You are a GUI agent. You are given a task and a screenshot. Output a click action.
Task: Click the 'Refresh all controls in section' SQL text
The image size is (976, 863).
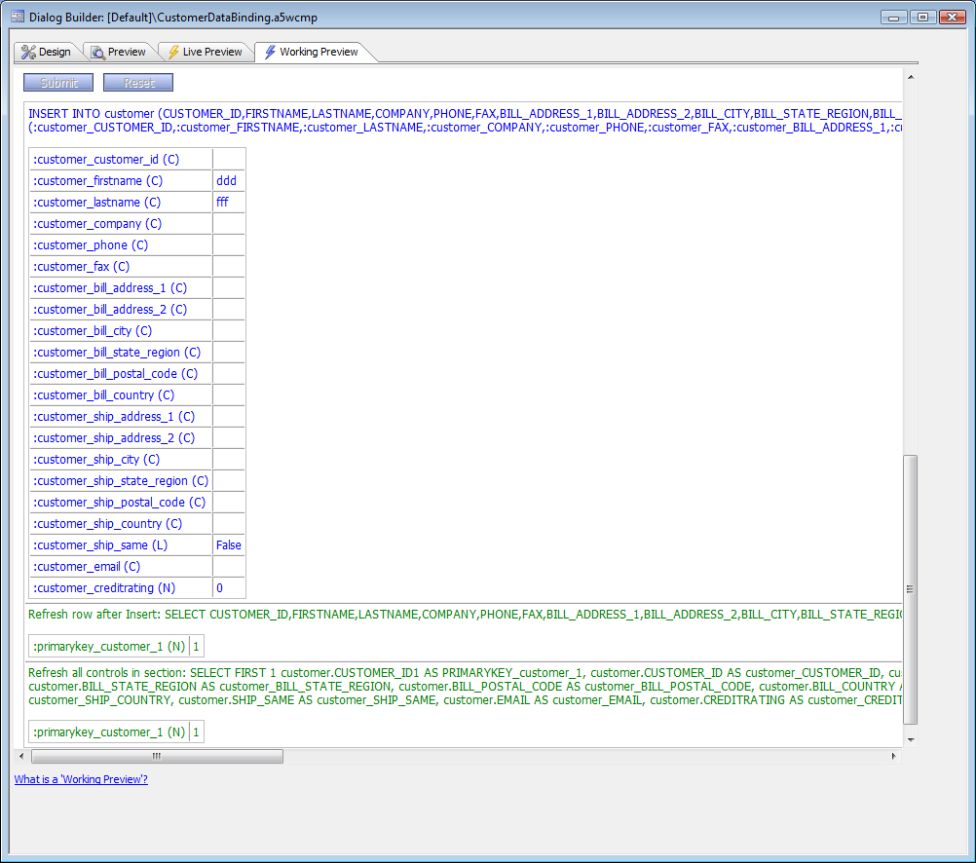pyautogui.click(x=465, y=686)
